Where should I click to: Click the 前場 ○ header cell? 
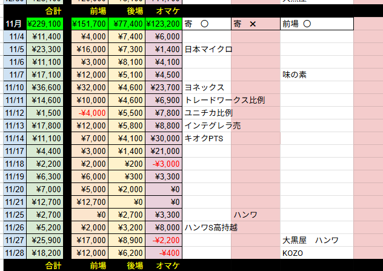pyautogui.click(x=316, y=24)
